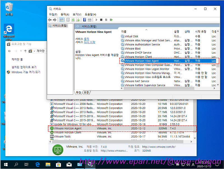224x169 pixels.
Task: Select VMware Horizon View 스크립트 호스트 service
Action: 168,77
